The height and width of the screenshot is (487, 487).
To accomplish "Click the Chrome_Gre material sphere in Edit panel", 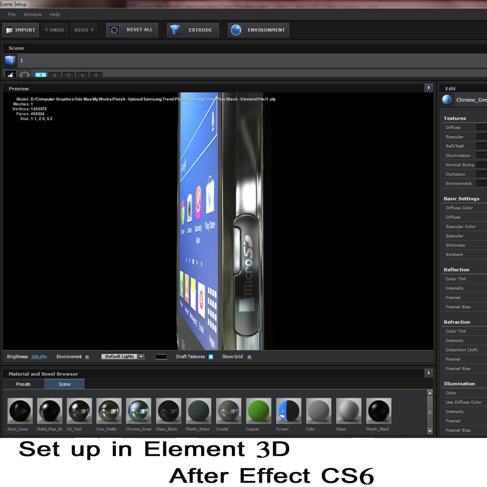I will [x=446, y=100].
